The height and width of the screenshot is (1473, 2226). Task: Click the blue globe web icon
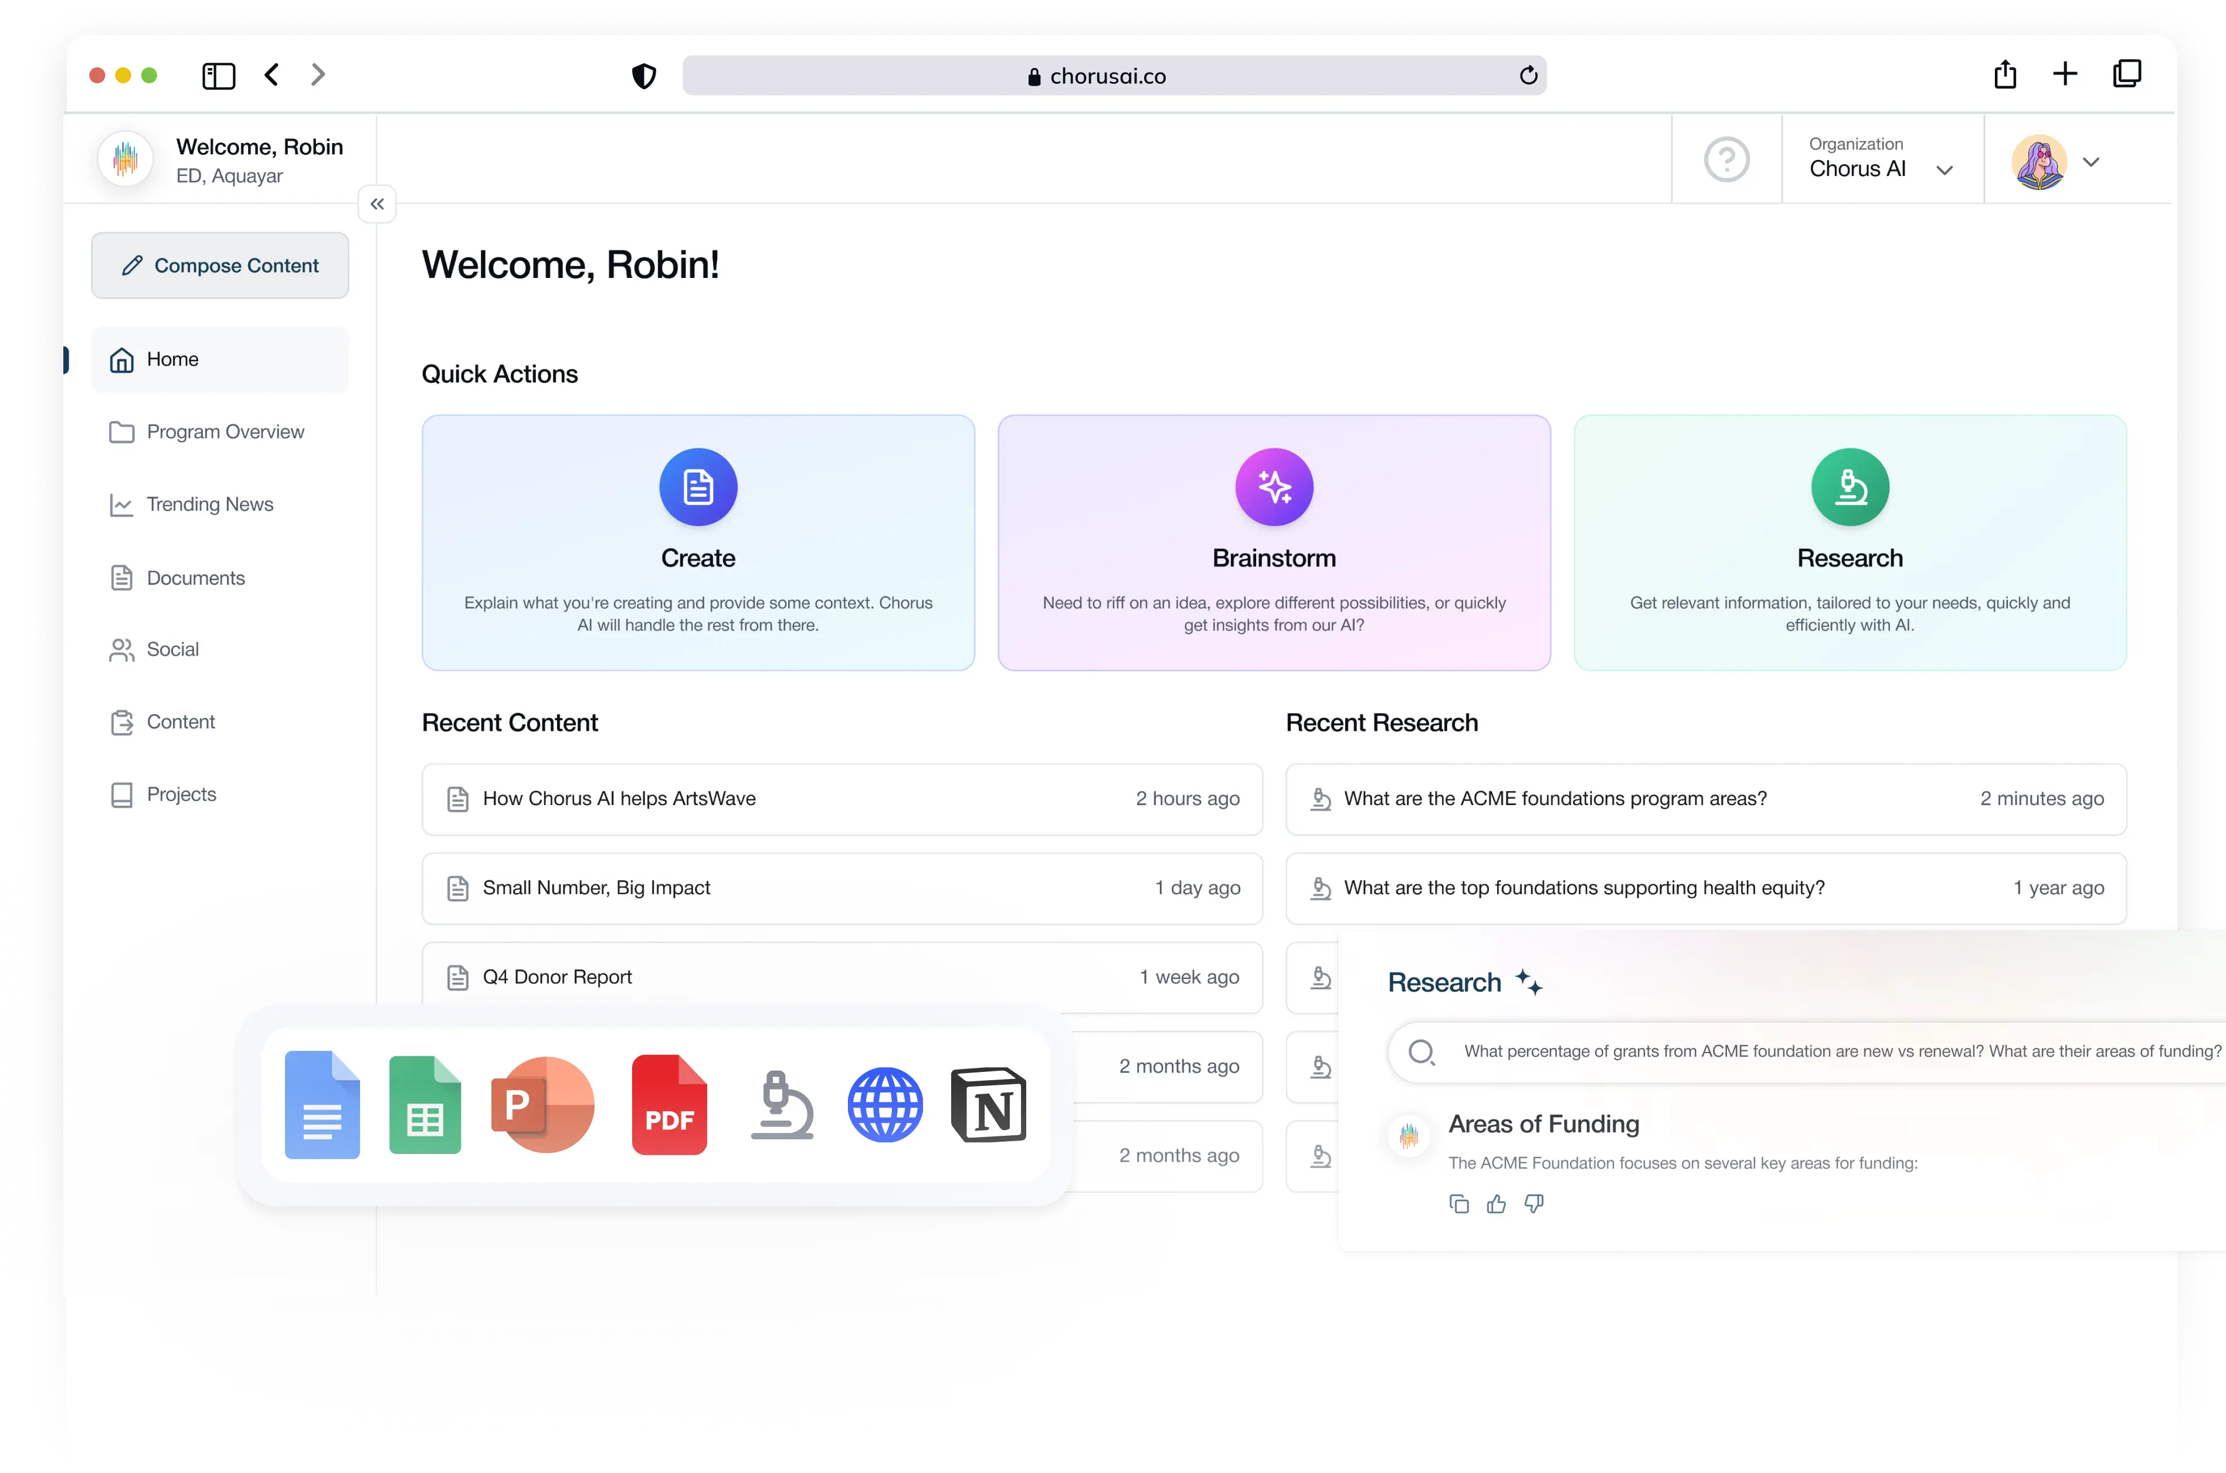coord(885,1105)
